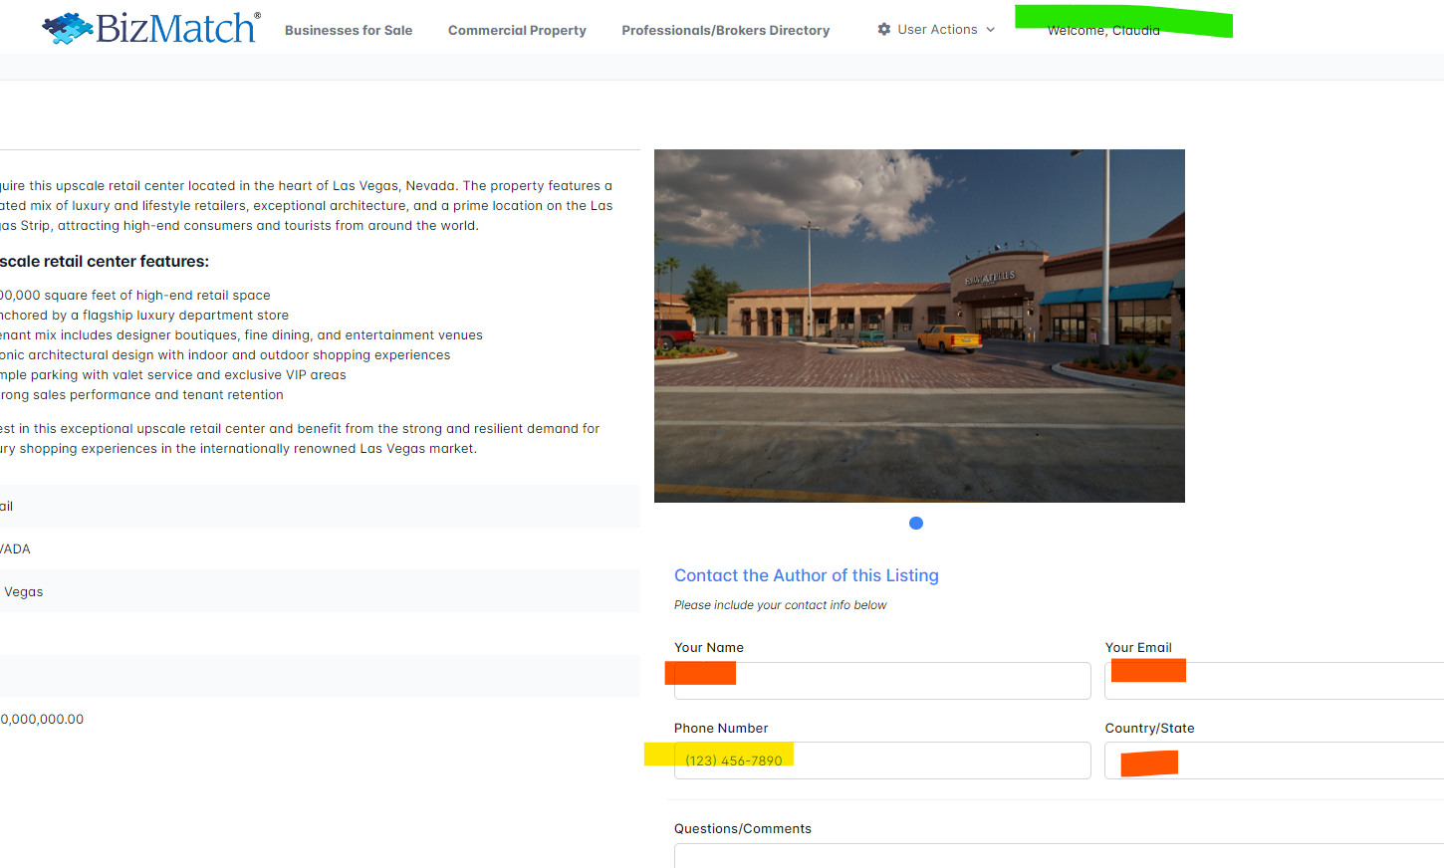
Task: Open Commercial Property menu
Action: point(517,31)
